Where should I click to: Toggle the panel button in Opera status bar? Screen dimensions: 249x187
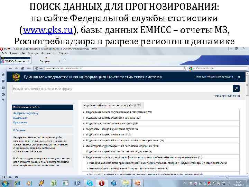click(x=3, y=177)
